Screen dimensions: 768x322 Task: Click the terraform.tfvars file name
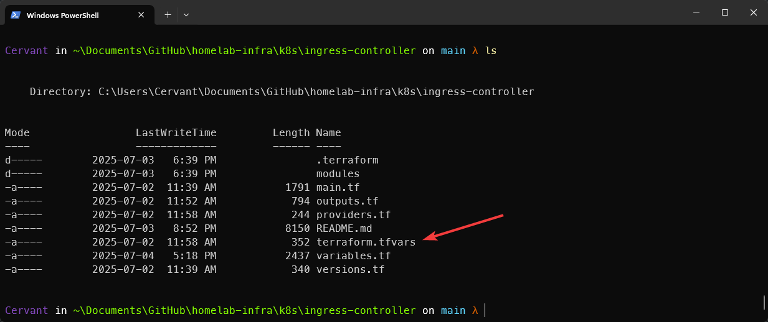click(366, 242)
